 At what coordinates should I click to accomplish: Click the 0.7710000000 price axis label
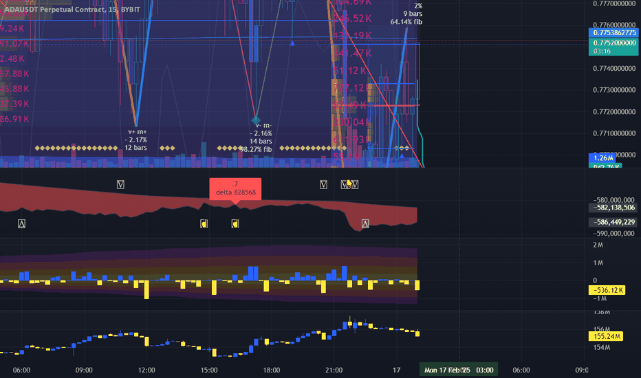point(614,133)
